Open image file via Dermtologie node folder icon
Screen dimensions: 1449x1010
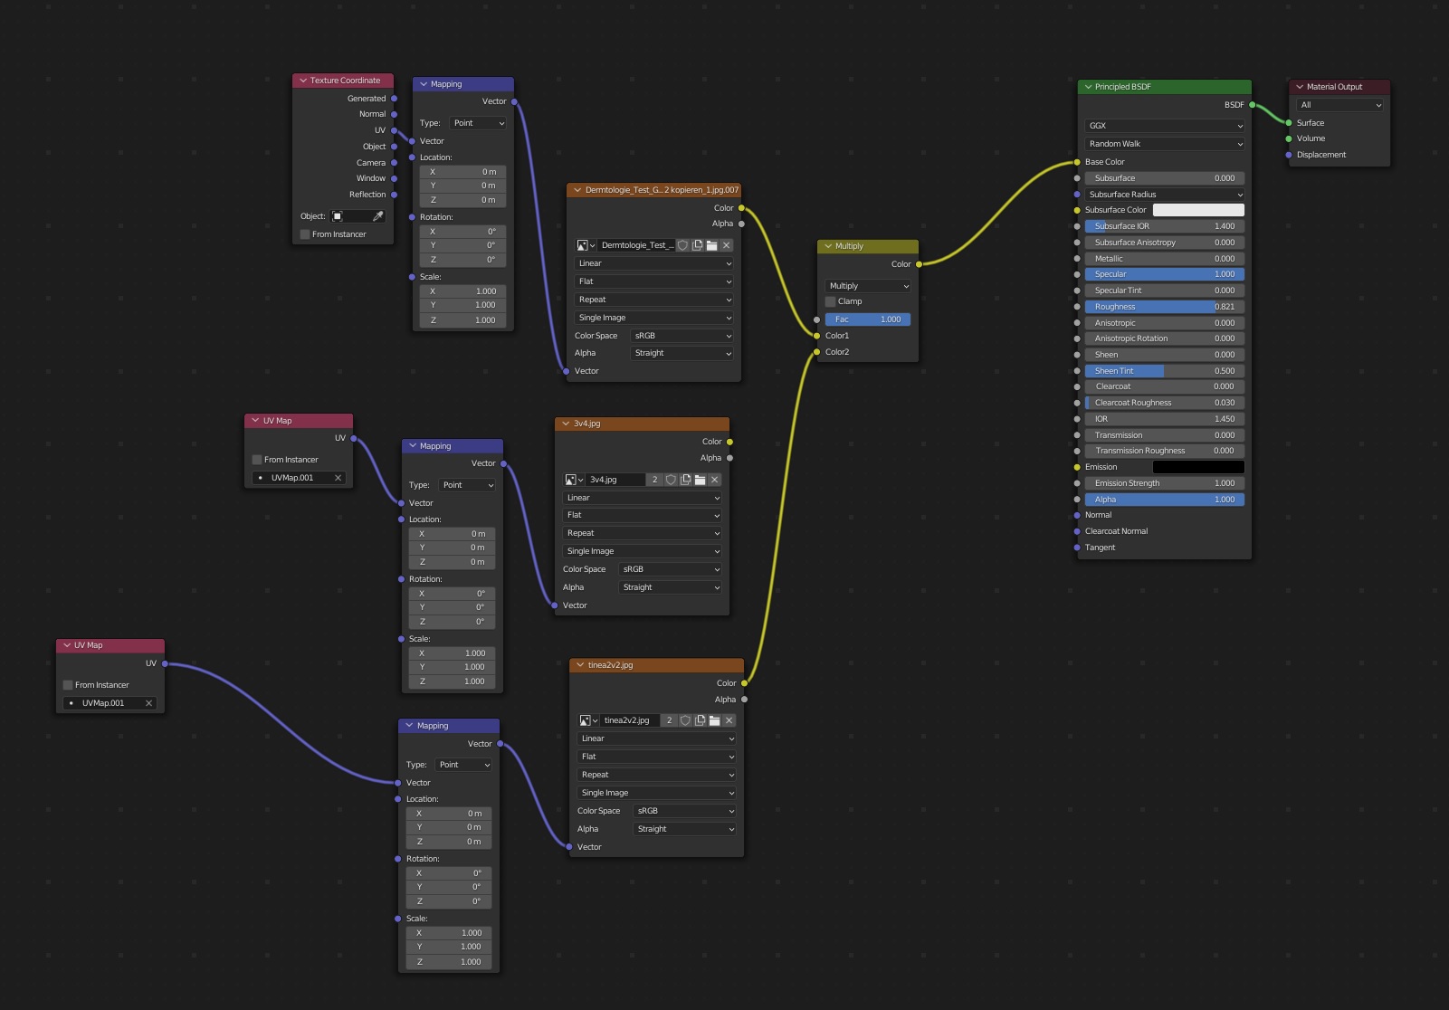point(711,245)
